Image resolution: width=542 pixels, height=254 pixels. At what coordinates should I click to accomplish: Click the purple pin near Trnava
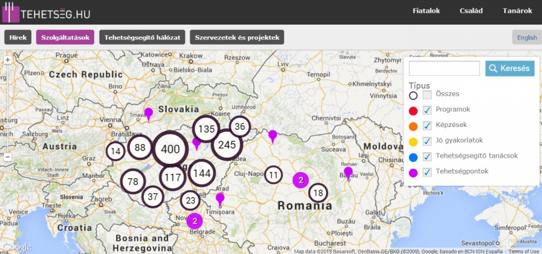148,114
